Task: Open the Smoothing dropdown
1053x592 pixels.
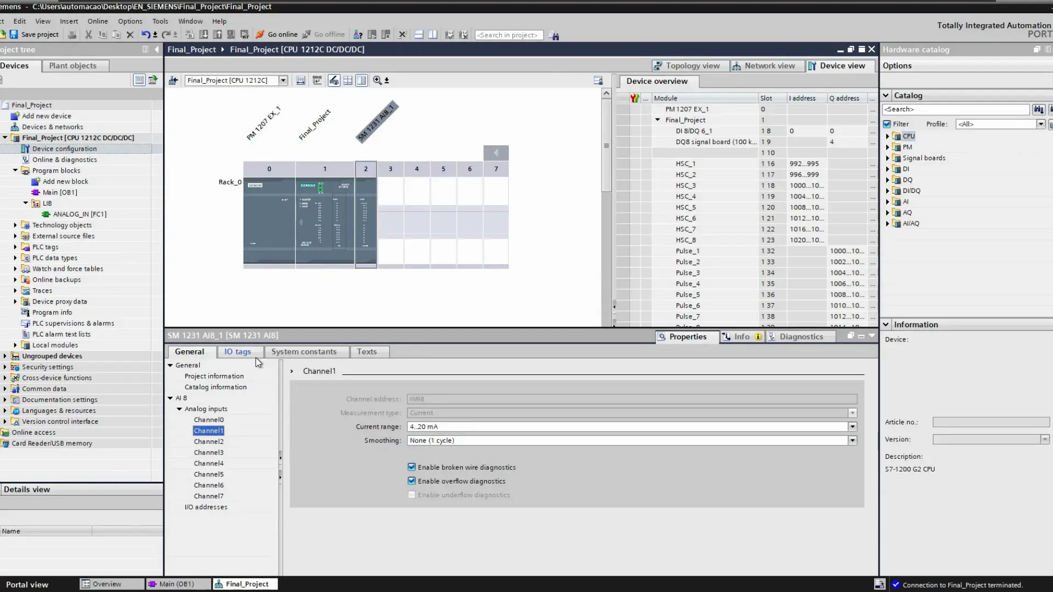Action: pyautogui.click(x=852, y=440)
